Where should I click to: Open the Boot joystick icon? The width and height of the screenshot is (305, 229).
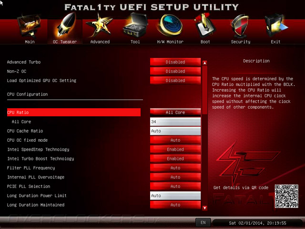pyautogui.click(x=204, y=26)
